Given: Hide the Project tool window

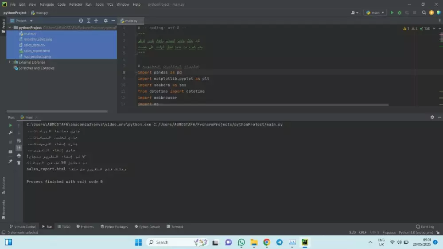Looking at the screenshot, I should pos(113,21).
